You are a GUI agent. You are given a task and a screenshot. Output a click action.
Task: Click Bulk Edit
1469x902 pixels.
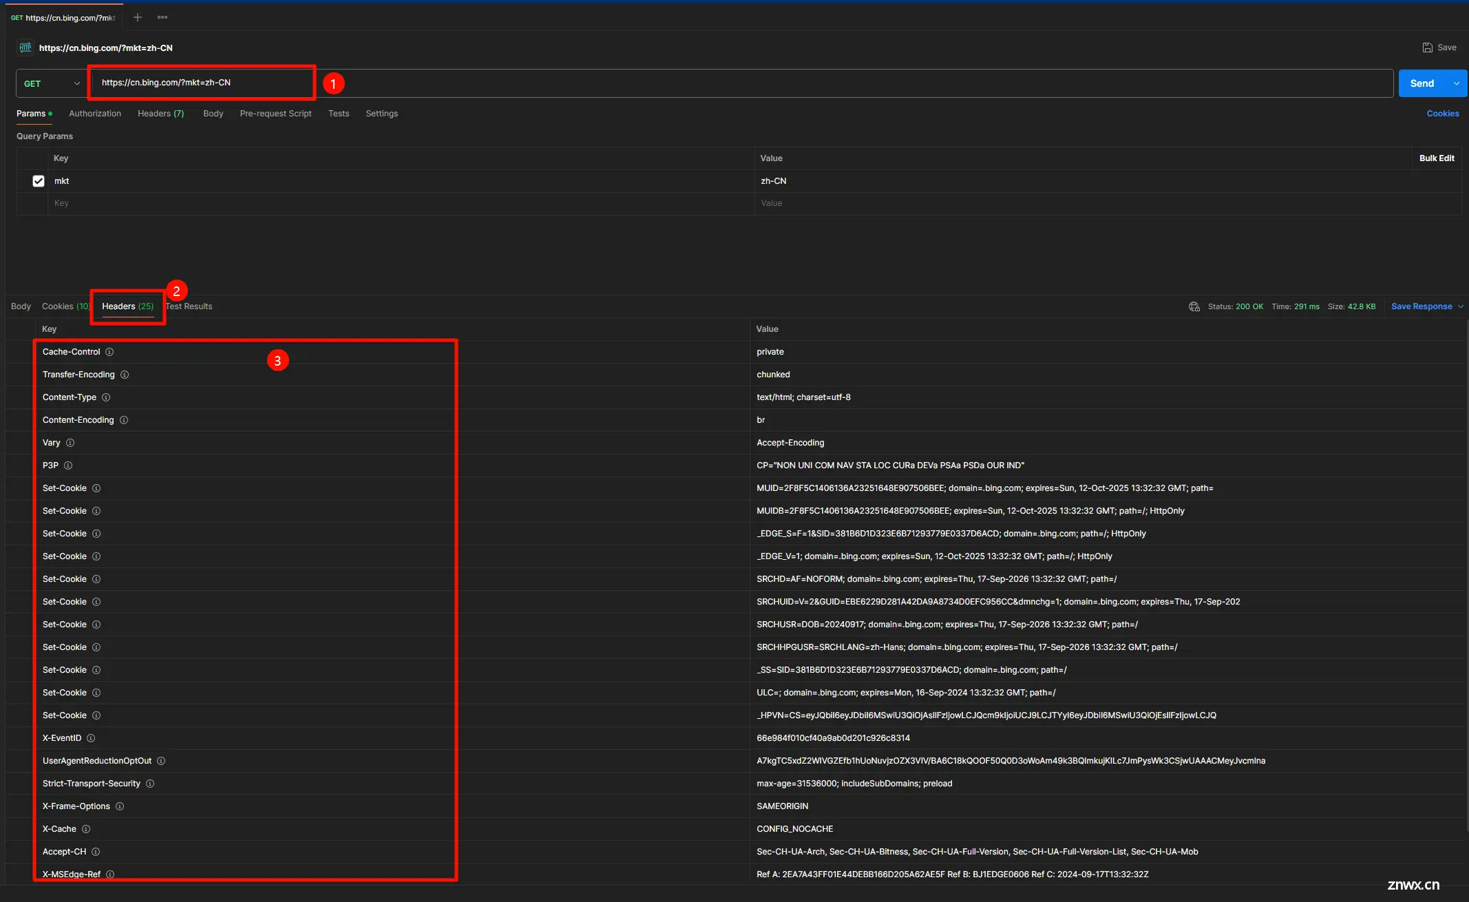coord(1437,158)
